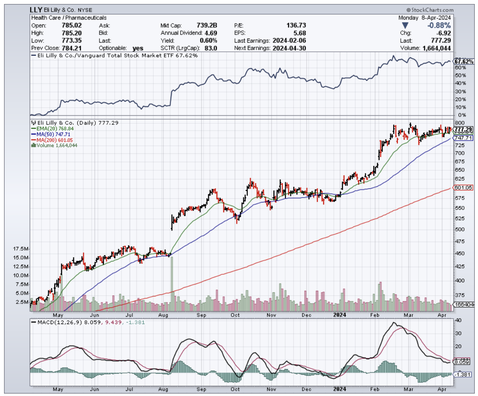This screenshot has width=478, height=396.
Task: Select the 601.05 MA(200) axis tag
Action: (463, 188)
